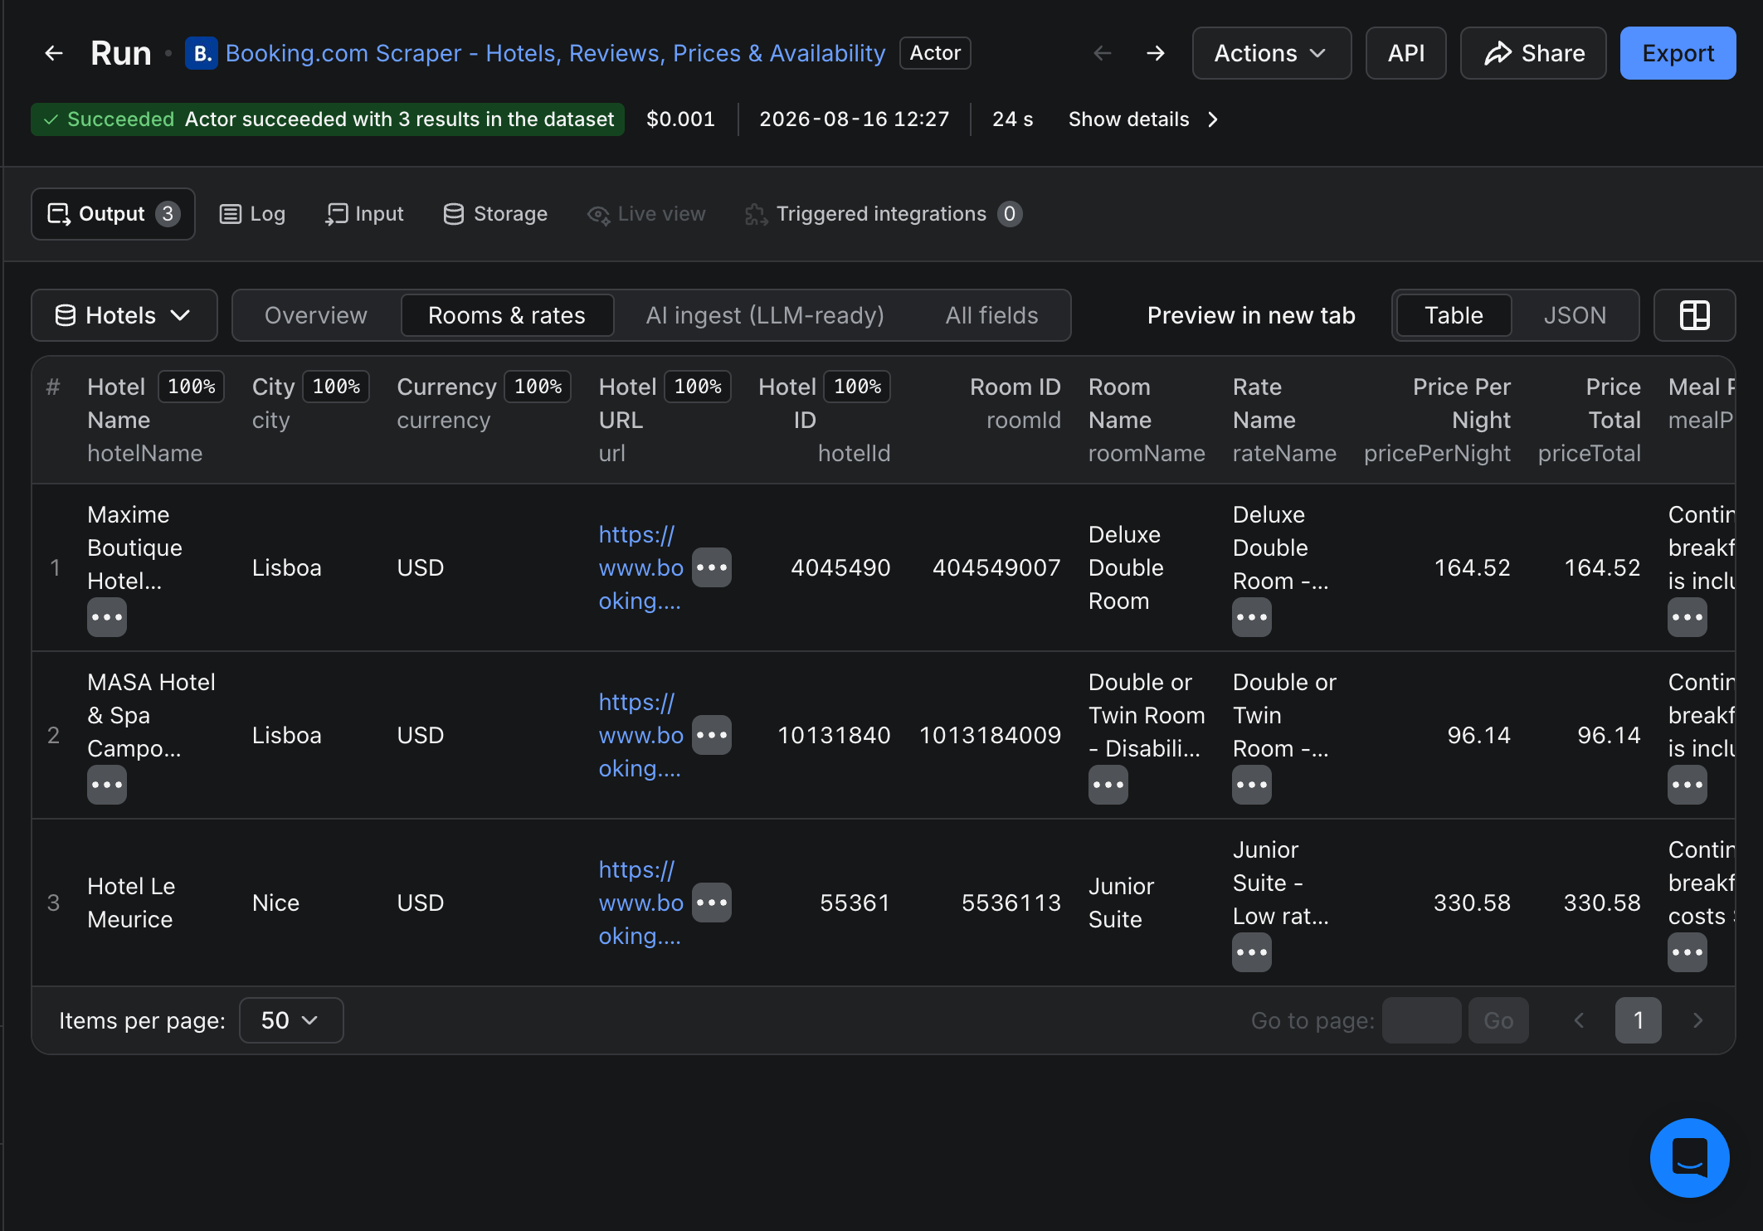Click the run cost $0.001
Screen dimensions: 1763x1231
pyautogui.click(x=680, y=119)
